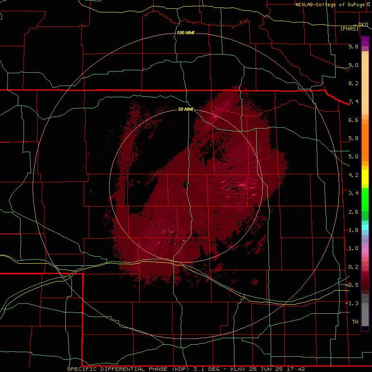
Task: Click the TH threshold label on the scale
Action: (355, 322)
